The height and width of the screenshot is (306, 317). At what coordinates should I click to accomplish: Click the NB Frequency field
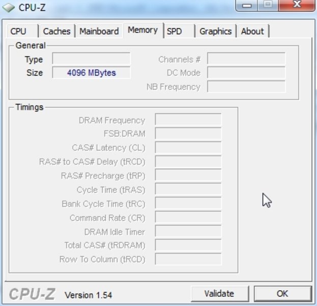coord(246,87)
